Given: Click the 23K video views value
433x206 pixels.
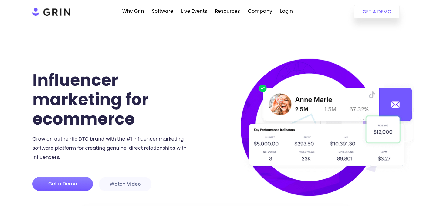Looking at the screenshot, I should click(x=306, y=158).
